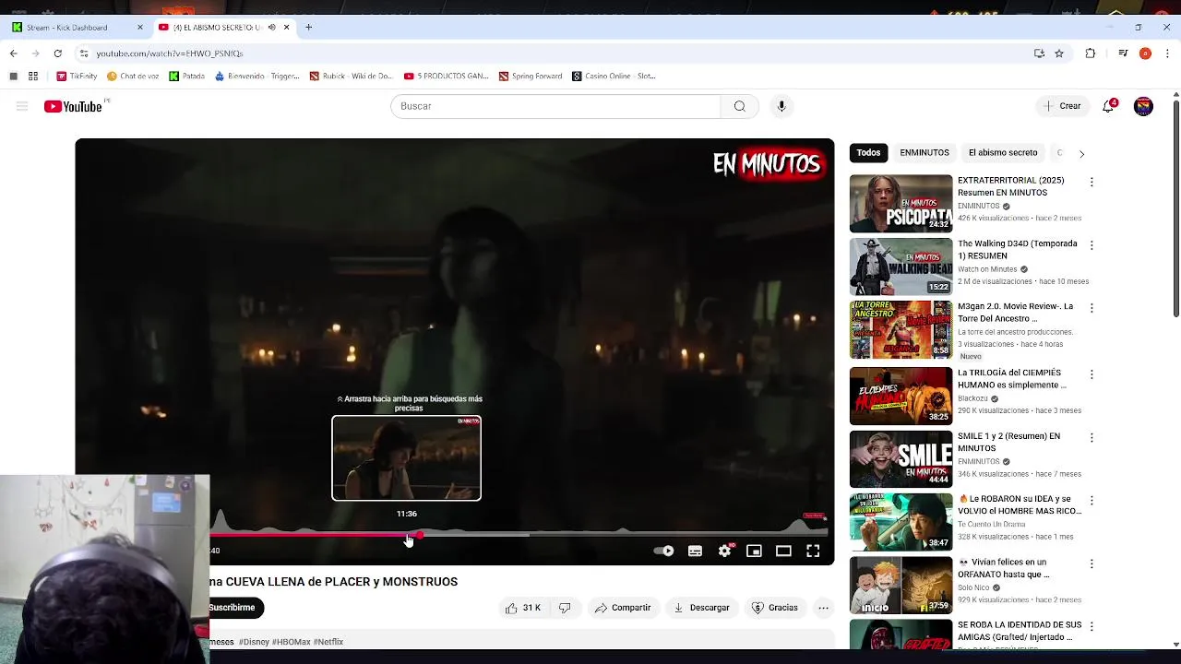Select the Todos filter chip

click(868, 153)
